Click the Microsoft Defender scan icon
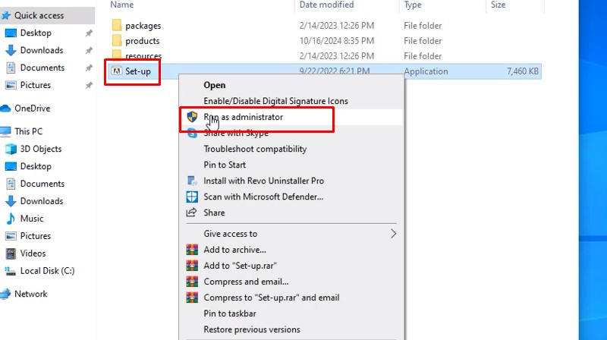The image size is (607, 340). pyautogui.click(x=192, y=197)
